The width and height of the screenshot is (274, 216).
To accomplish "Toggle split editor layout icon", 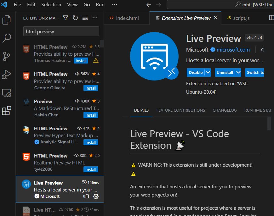I will point(271,18).
